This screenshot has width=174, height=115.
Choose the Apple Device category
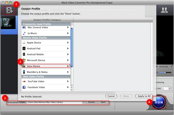[x=46, y=43]
